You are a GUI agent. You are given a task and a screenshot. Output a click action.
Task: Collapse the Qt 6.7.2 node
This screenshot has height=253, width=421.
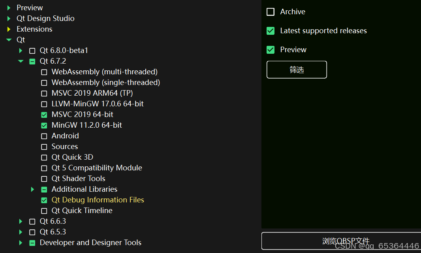[x=21, y=61]
